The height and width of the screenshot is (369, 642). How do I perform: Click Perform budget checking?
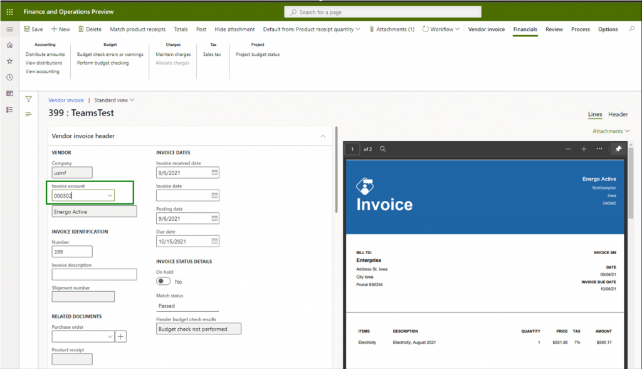coord(103,63)
